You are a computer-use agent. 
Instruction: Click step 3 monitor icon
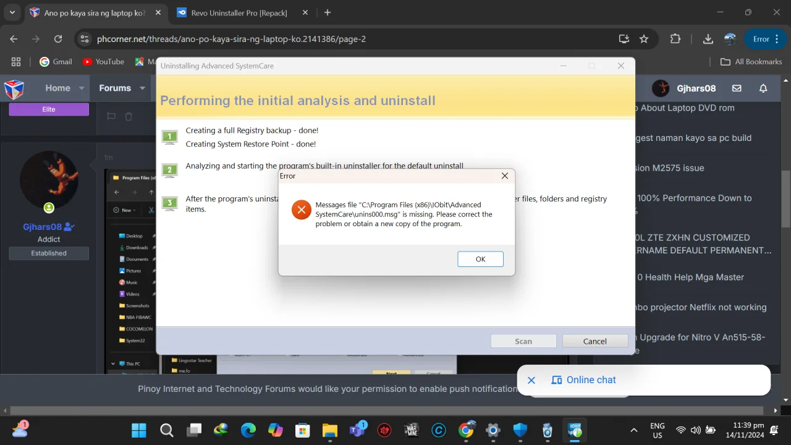click(x=169, y=203)
